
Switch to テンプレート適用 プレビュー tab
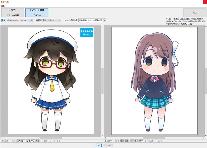click(x=37, y=13)
